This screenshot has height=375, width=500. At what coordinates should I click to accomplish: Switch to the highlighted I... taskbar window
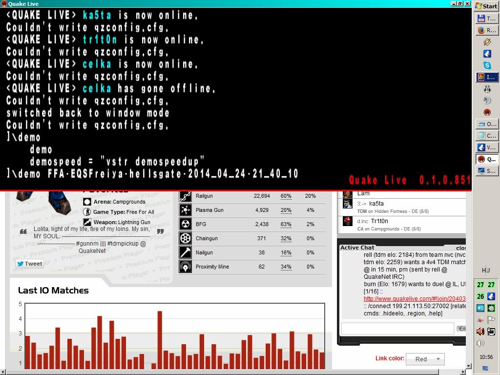[487, 77]
